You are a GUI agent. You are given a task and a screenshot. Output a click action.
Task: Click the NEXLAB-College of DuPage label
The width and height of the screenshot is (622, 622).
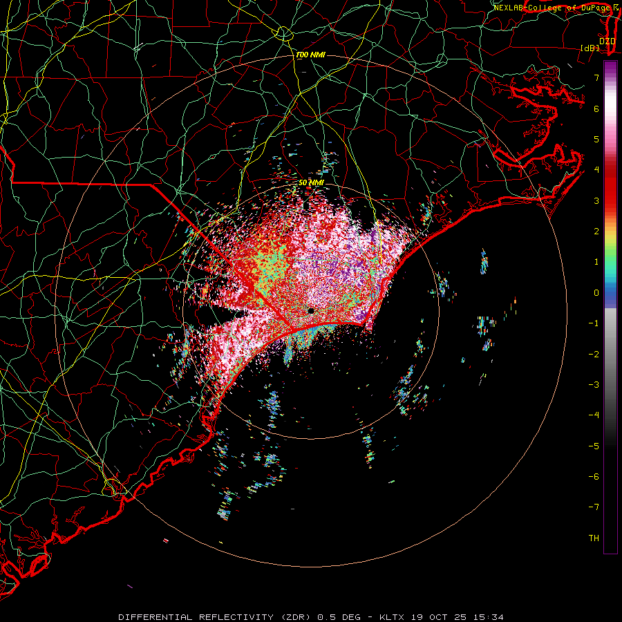pos(552,8)
